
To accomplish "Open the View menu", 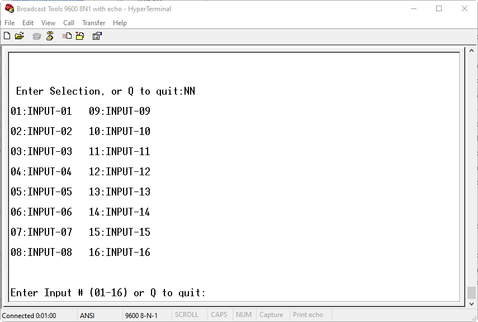I will pos(48,23).
